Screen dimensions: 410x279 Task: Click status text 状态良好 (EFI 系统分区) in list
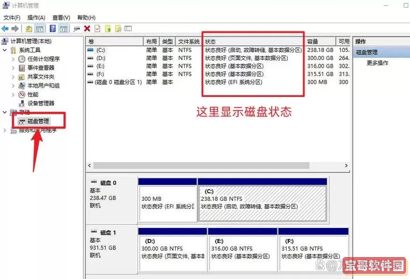[233, 82]
